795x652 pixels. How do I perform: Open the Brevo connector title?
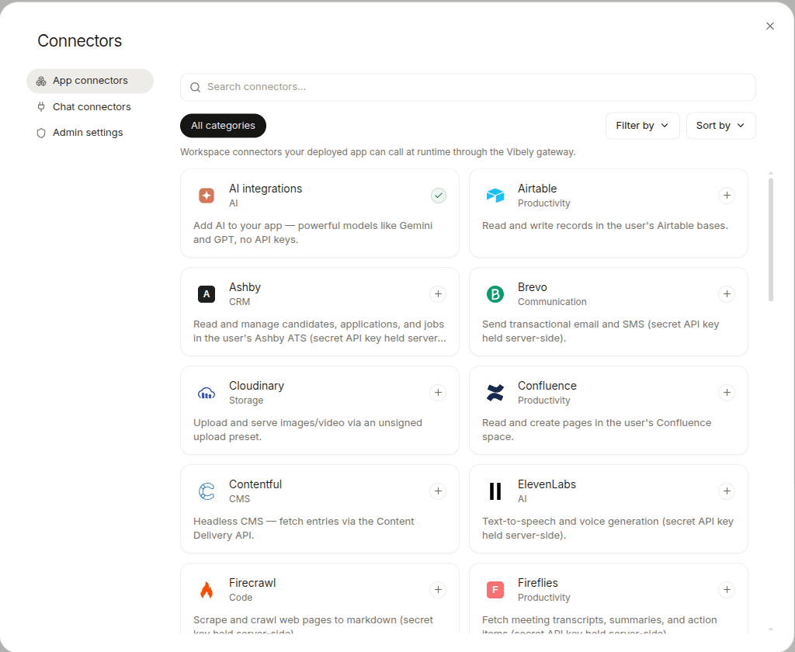point(532,287)
